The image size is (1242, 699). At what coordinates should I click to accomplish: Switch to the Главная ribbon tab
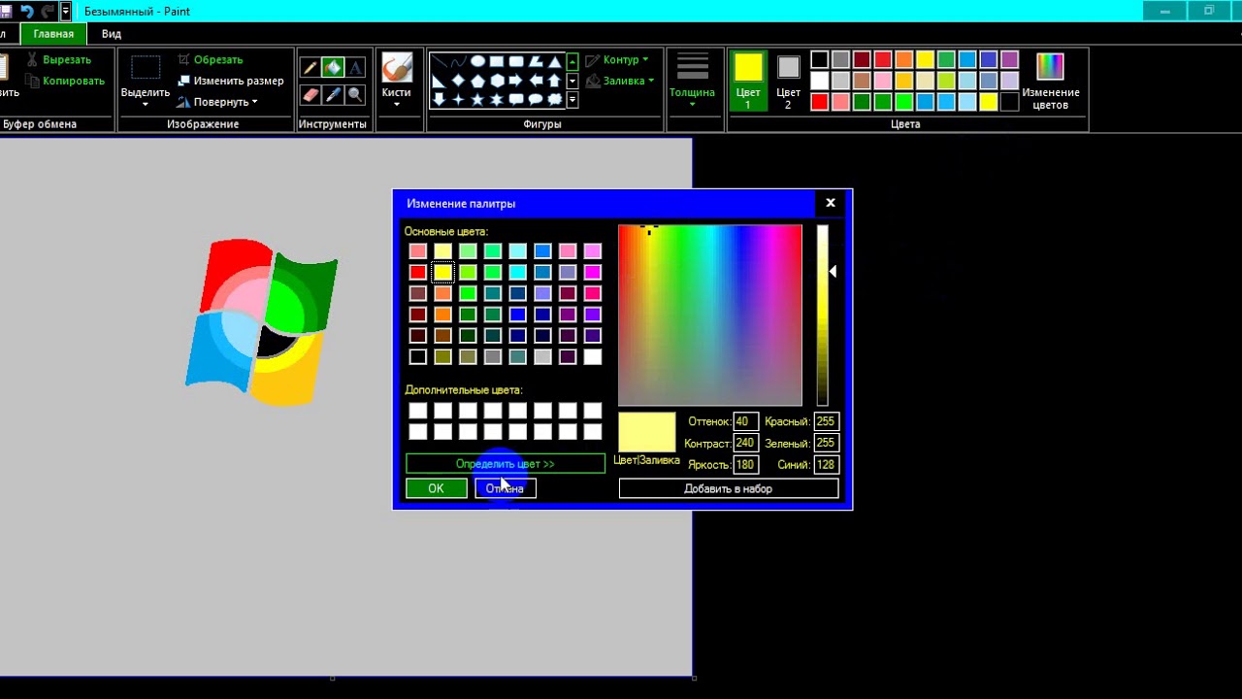(x=53, y=34)
